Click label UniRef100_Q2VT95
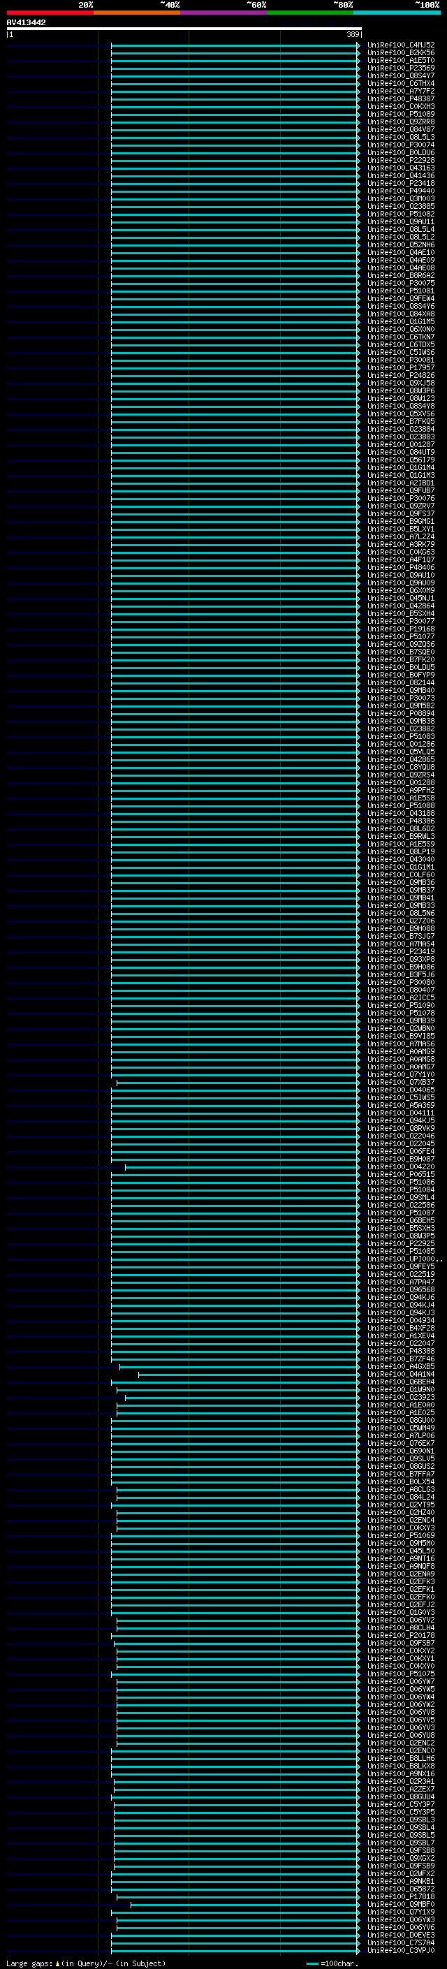This screenshot has width=447, height=1969. click(400, 1505)
